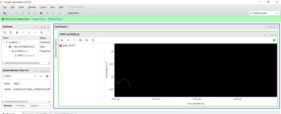Open the Help menu
This screenshot has height=114, width=281.
(61, 7)
